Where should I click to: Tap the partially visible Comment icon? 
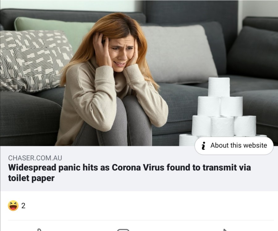point(123,230)
